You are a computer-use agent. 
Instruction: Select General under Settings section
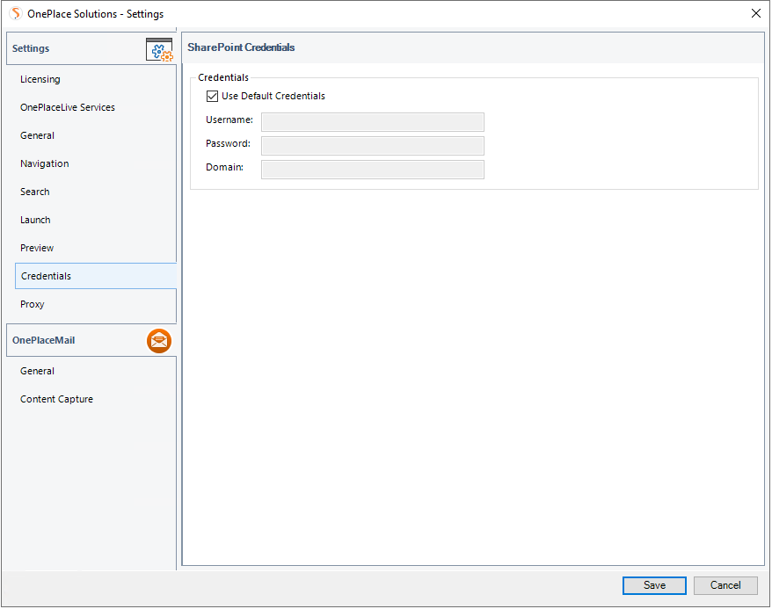point(38,135)
